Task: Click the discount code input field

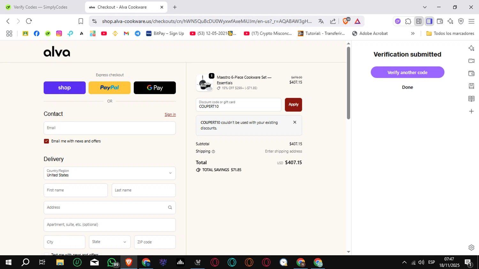Action: coord(239,105)
